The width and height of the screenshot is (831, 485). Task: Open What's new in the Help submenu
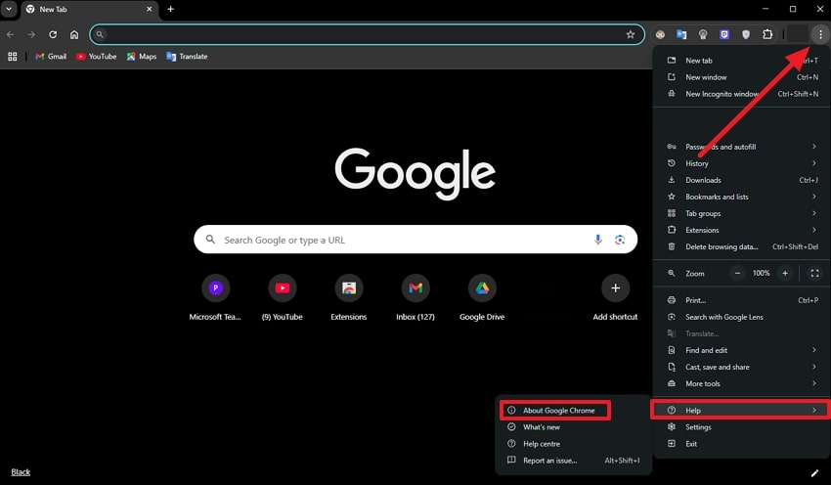tap(574, 427)
